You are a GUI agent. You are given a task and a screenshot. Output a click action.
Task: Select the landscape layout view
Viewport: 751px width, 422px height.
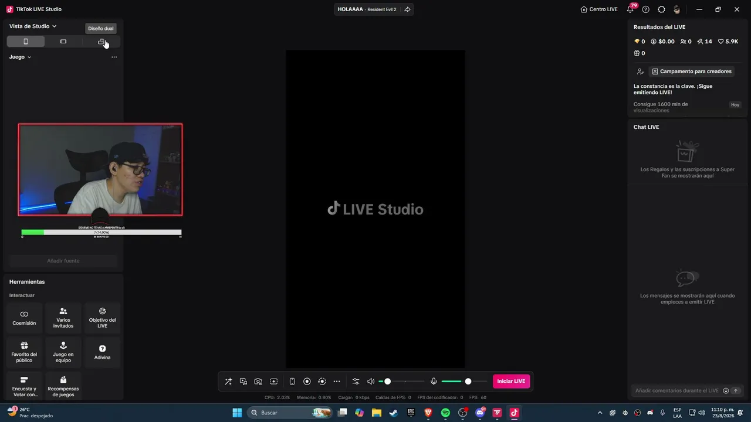point(63,42)
